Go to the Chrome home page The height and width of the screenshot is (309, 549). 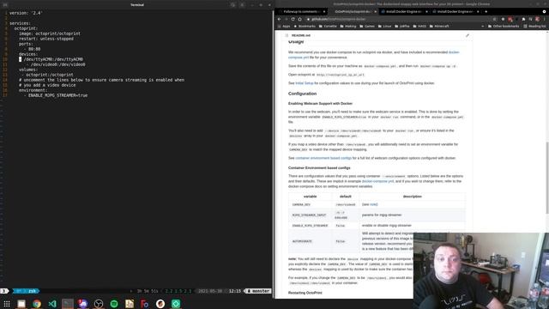[x=299, y=19]
